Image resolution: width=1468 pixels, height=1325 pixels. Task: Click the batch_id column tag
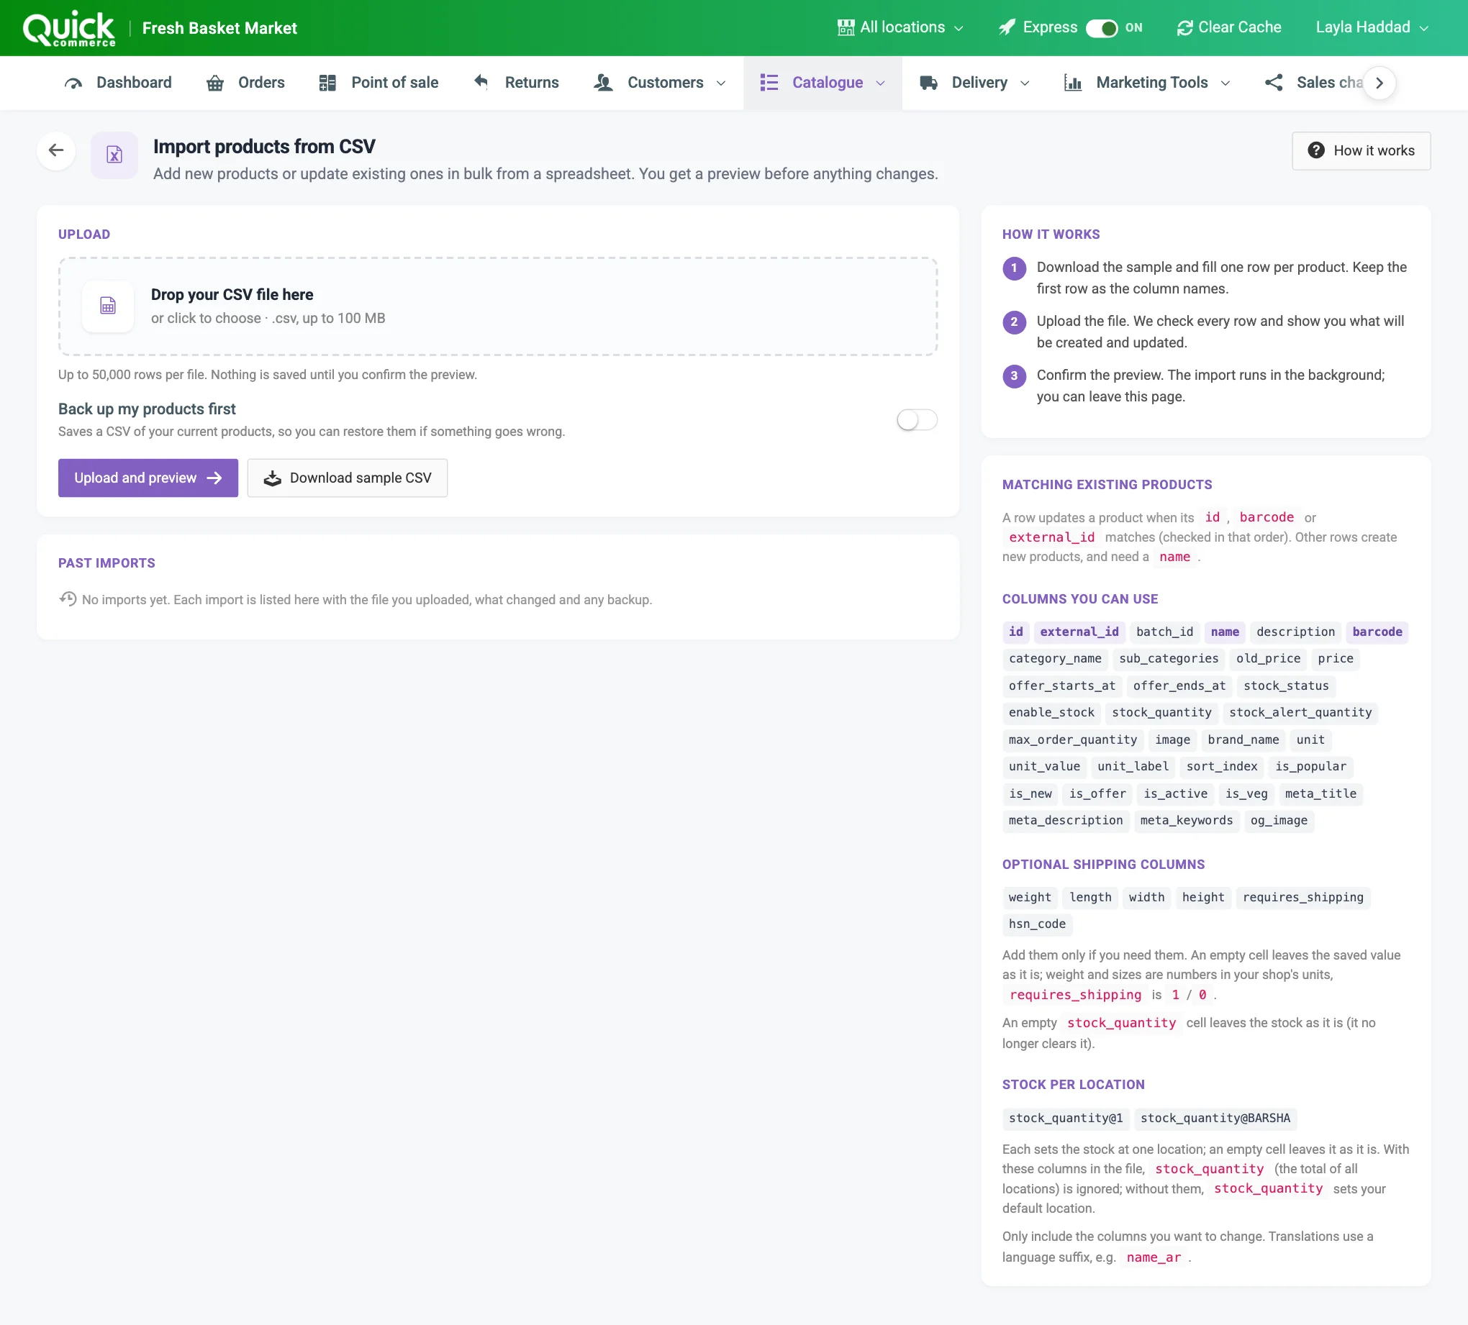click(x=1164, y=632)
